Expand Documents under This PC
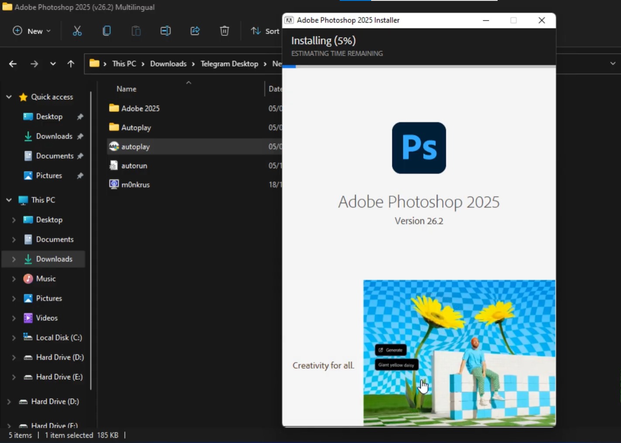The width and height of the screenshot is (621, 443). click(x=14, y=240)
